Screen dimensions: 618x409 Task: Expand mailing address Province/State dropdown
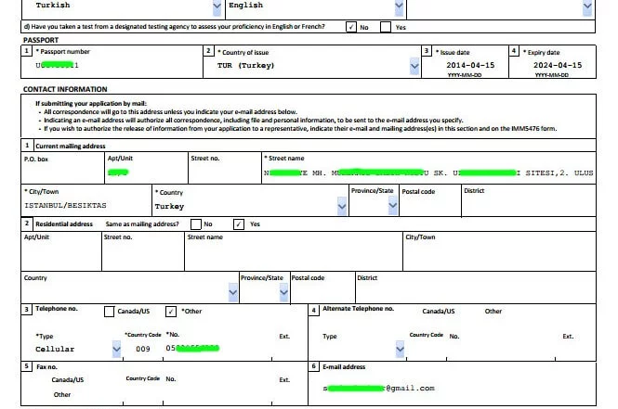(x=392, y=205)
